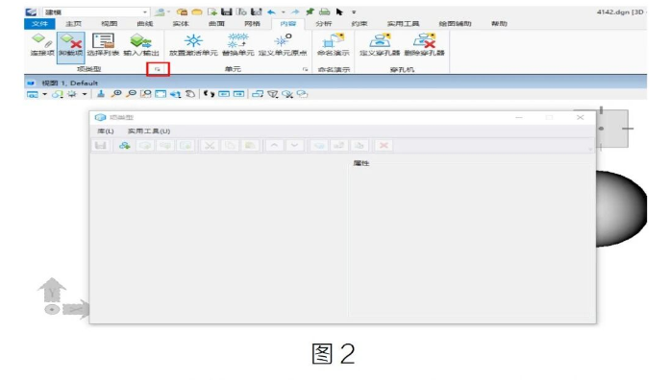Click the cut scissors icon in 项类型 dialog
This screenshot has height=380, width=670.
click(209, 146)
